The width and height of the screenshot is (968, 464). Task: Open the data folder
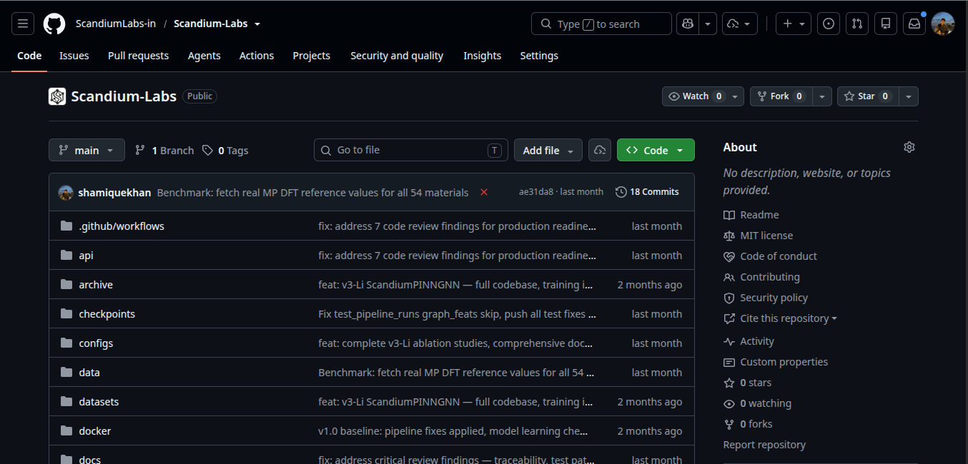[89, 373]
